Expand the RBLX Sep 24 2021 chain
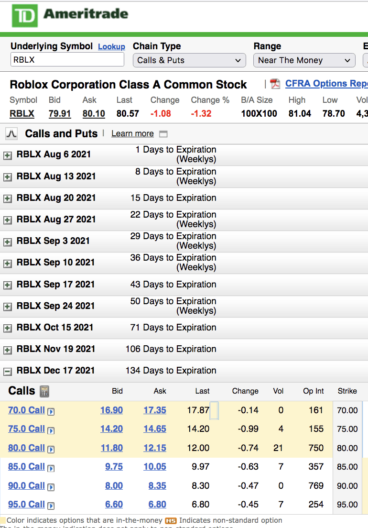The height and width of the screenshot is (528, 368). (7, 307)
